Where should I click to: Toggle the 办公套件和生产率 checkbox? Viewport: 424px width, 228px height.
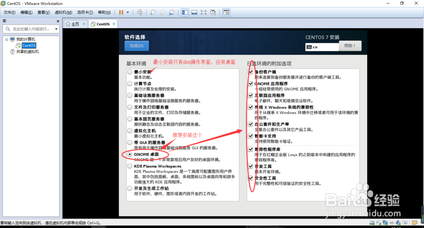[251, 124]
